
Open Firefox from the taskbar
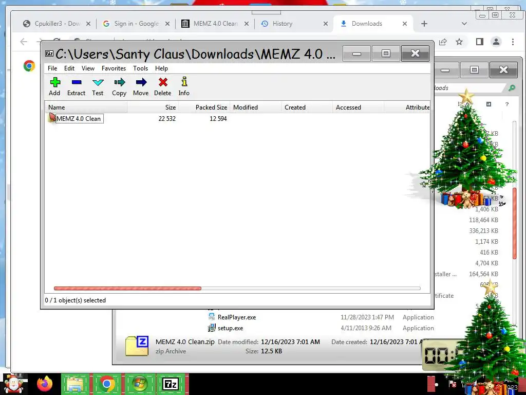tap(45, 384)
